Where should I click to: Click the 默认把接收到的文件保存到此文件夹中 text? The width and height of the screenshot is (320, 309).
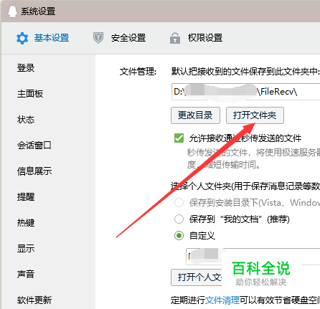(x=245, y=72)
